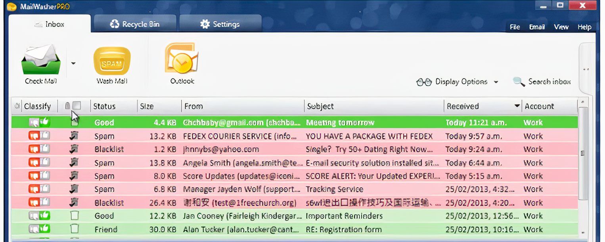
Task: Click the delete flag icon for Score Updates email
Action: tap(74, 176)
